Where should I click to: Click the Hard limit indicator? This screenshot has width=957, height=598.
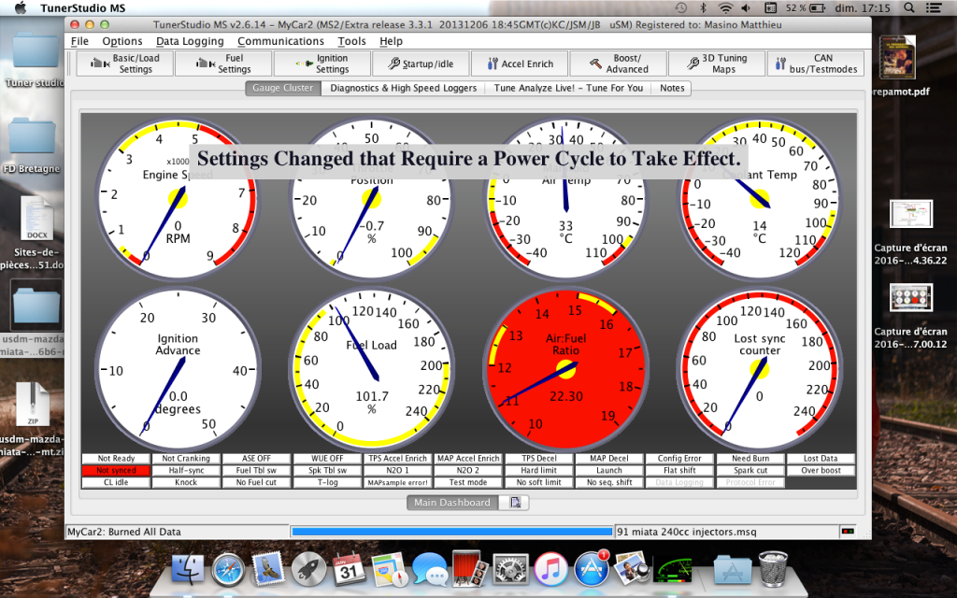[539, 471]
